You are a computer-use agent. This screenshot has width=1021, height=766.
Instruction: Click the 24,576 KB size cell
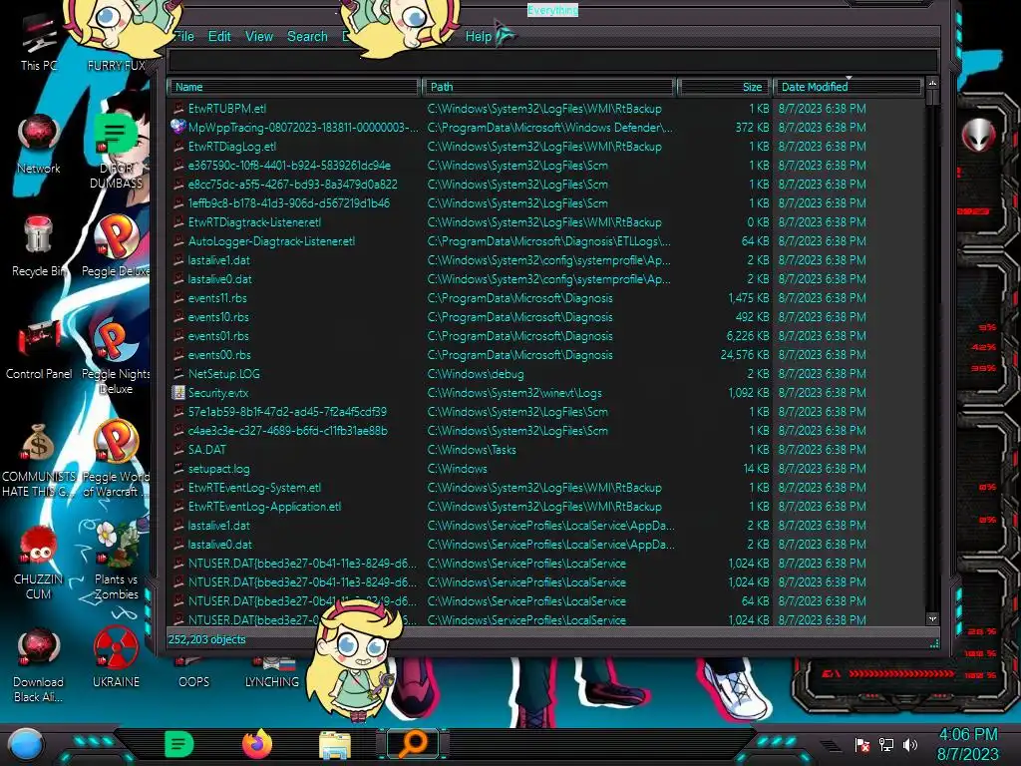click(x=744, y=355)
